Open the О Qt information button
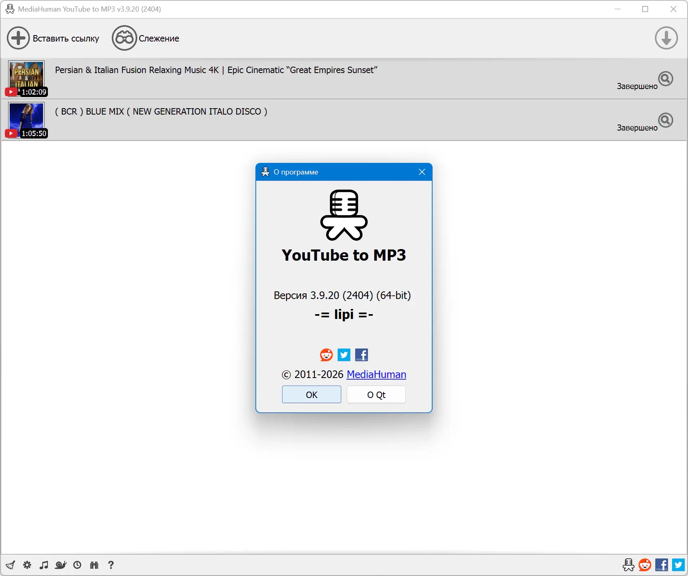688x576 pixels. click(x=376, y=394)
